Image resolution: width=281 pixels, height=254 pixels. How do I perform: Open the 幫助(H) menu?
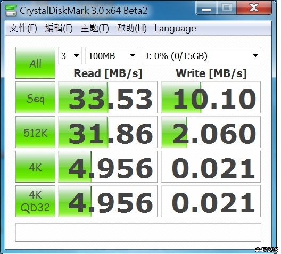click(x=132, y=28)
